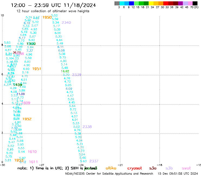The width and height of the screenshot is (201, 176).
Task: Click the blue wave height '11.09'
Action: tap(21, 94)
